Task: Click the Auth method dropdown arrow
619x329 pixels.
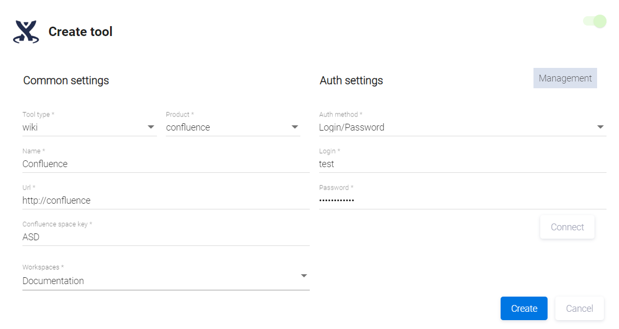Action: pos(600,127)
